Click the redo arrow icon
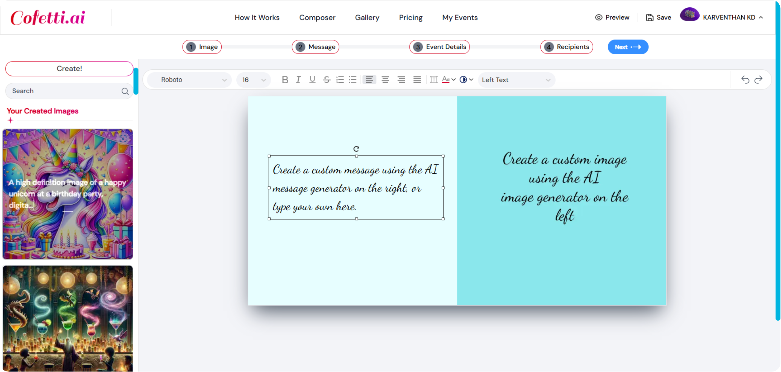Viewport: 781px width, 372px height. coord(760,79)
